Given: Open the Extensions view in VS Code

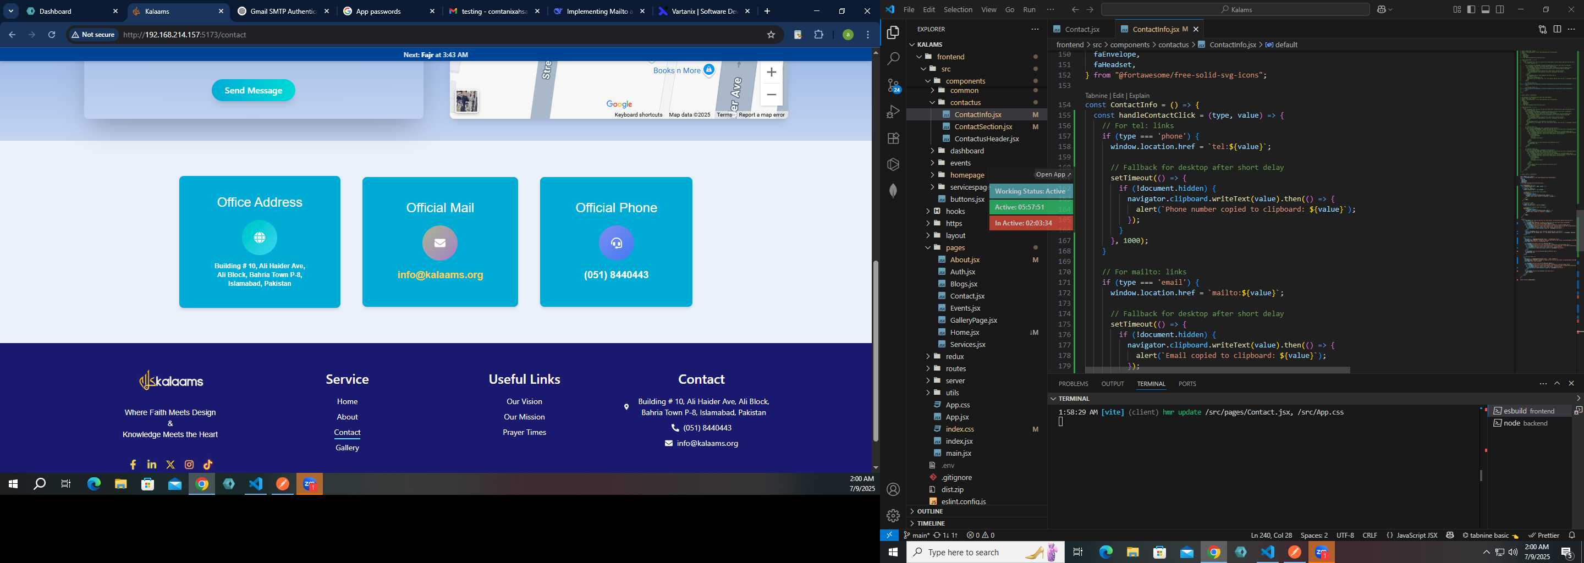Looking at the screenshot, I should (x=893, y=139).
